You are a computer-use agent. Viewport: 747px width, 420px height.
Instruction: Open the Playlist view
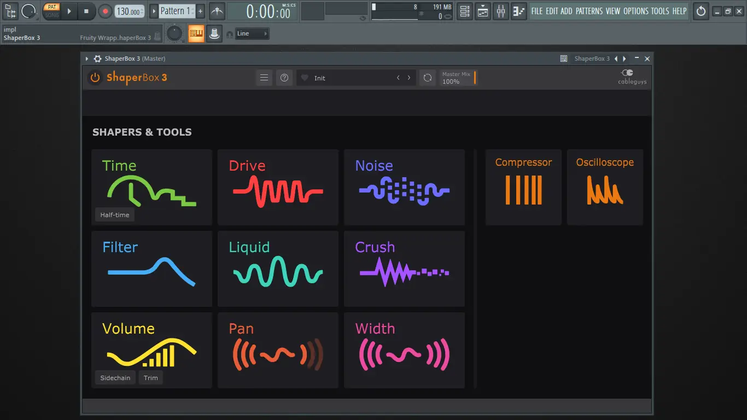(x=483, y=11)
